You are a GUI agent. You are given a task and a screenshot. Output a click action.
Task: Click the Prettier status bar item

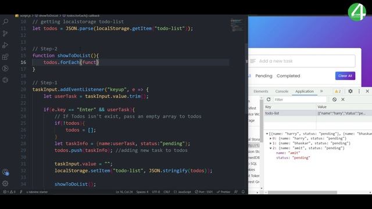(223, 192)
